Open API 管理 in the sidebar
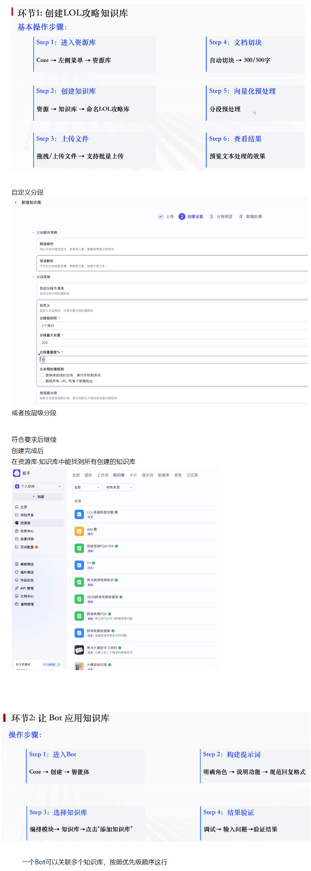Screen dimensions: 311x871 (38, 588)
